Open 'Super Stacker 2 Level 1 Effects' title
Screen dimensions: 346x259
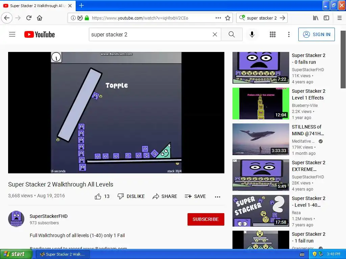[x=308, y=94]
